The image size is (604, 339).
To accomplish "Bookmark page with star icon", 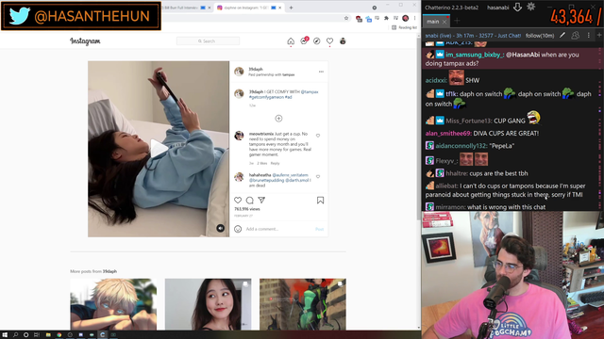I will point(346,18).
